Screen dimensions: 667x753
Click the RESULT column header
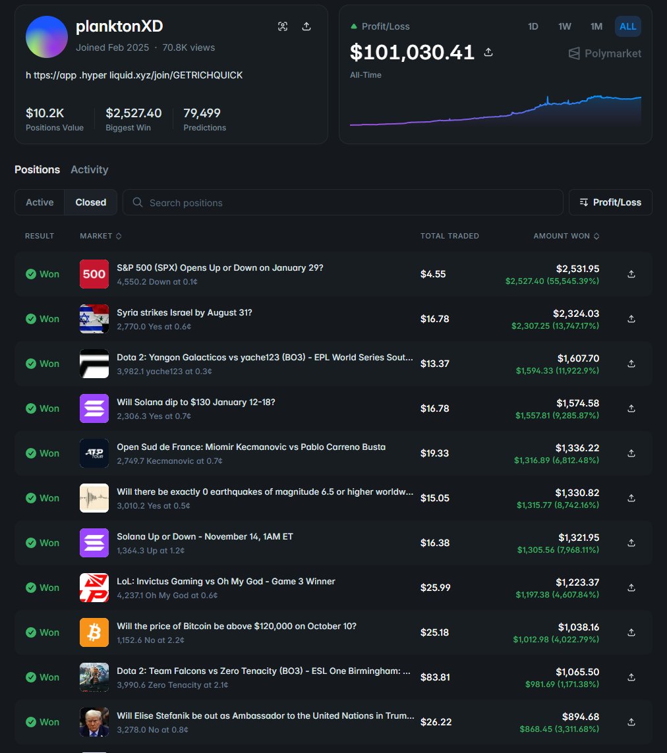coord(40,236)
